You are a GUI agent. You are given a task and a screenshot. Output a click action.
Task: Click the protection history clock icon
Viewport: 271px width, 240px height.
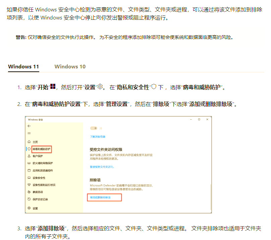pyautogui.click(x=29, y=199)
